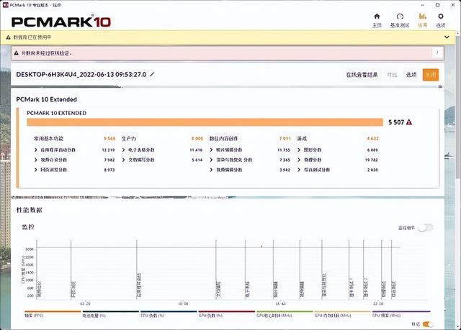This screenshot has height=330, width=461.
Task: Expand the 电子表格分数 spreadsheet score row
Action: (124, 150)
